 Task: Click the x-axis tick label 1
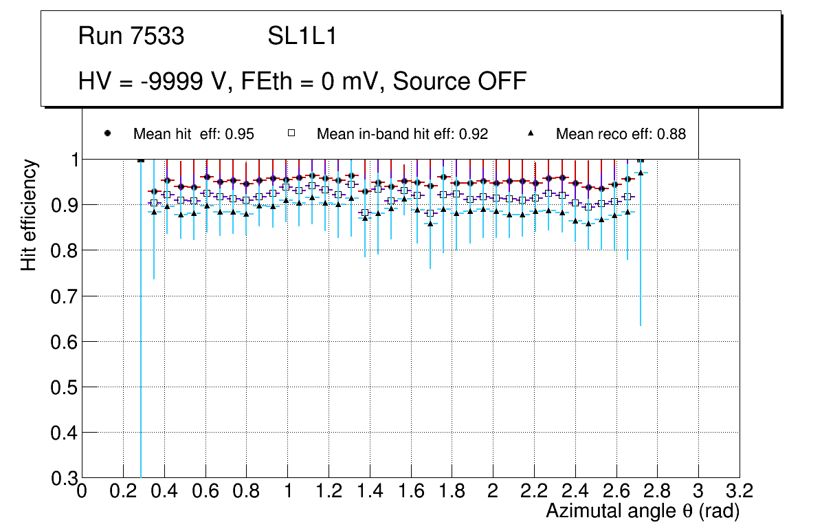point(288,491)
